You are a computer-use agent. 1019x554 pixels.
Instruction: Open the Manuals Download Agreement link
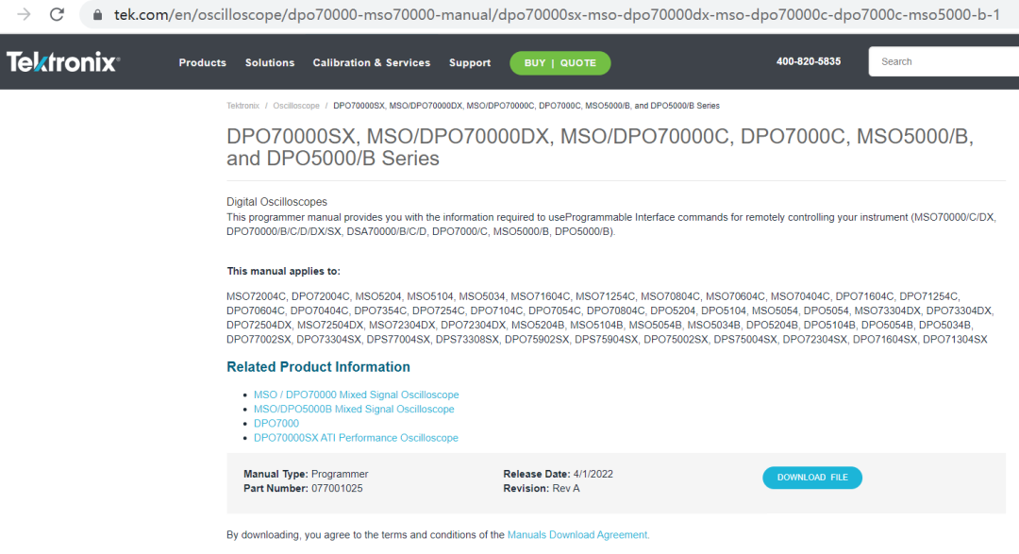(578, 534)
